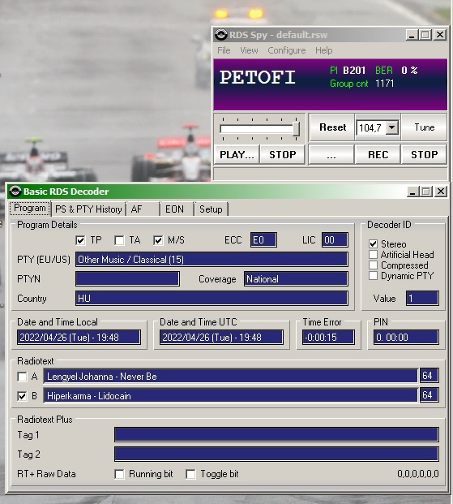Click the PTY field Other Music / Classical
The width and height of the screenshot is (453, 504).
212,260
